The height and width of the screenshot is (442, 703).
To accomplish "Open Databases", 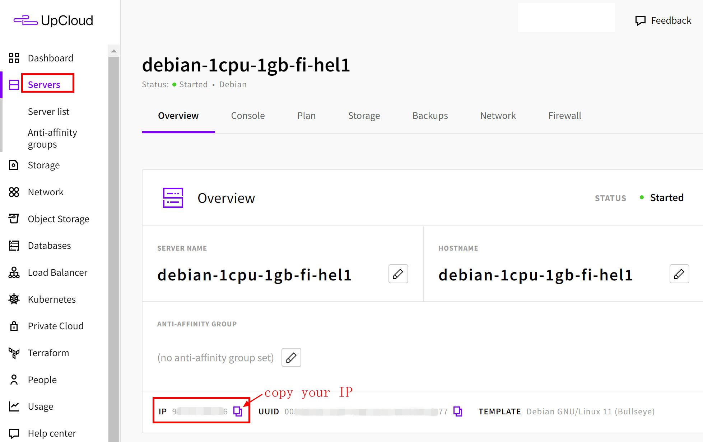I will [50, 246].
